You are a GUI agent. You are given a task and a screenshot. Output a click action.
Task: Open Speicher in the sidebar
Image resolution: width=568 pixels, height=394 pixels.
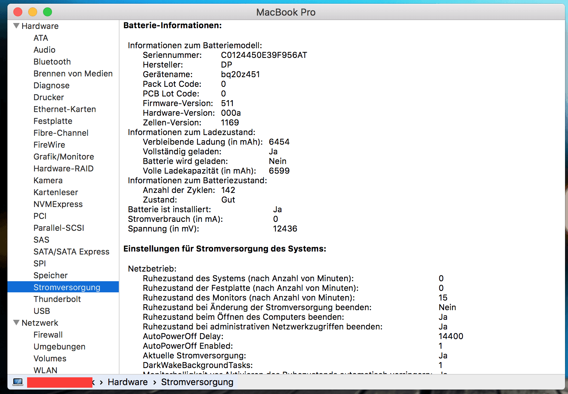click(50, 275)
